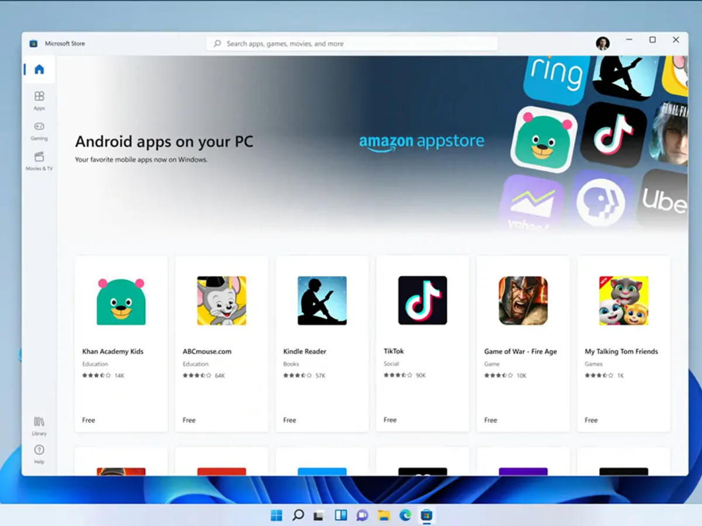The height and width of the screenshot is (526, 702).
Task: Open the Apps section in sidebar
Action: [x=39, y=99]
